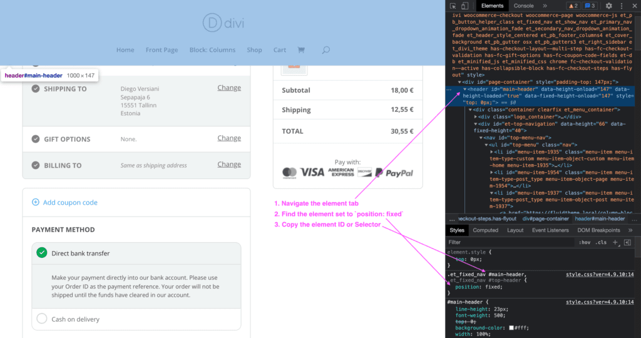Open the Front Page nav link
The width and height of the screenshot is (641, 338).
pyautogui.click(x=162, y=50)
